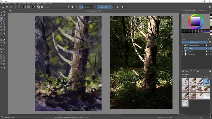Open the layer filter funnel menu

(209, 39)
